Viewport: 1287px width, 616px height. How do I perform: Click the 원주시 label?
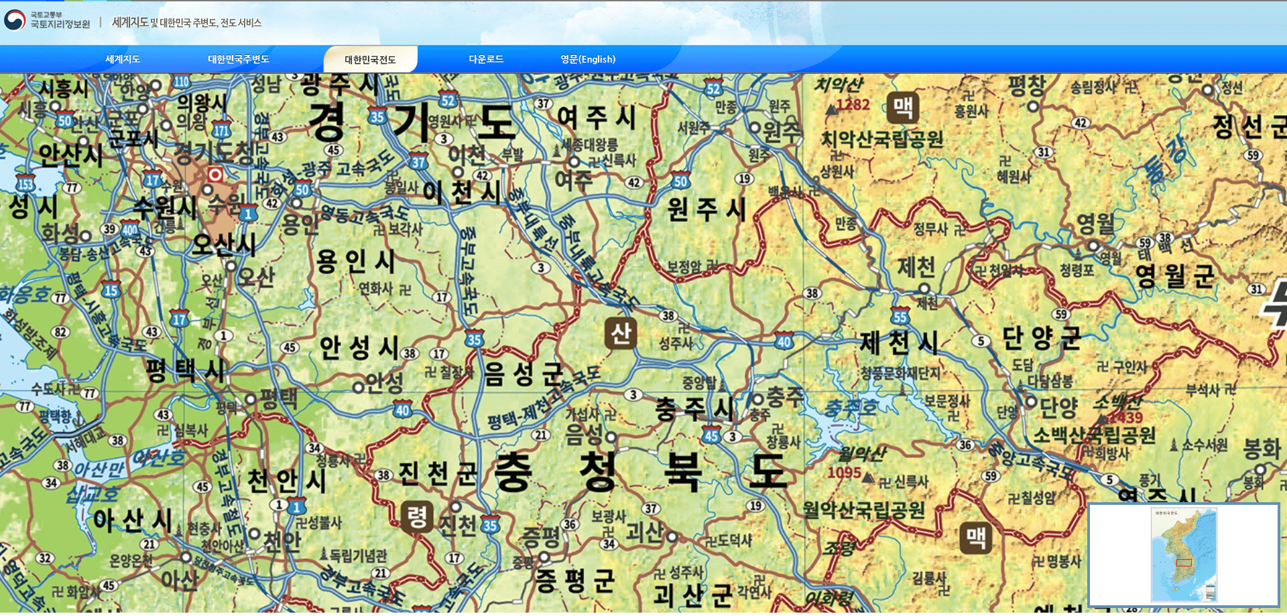coord(707,209)
